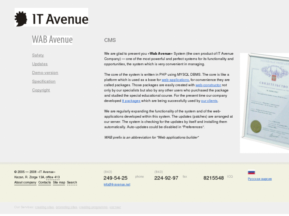Click the Search footer link
289x216 pixels.
click(x=72, y=182)
